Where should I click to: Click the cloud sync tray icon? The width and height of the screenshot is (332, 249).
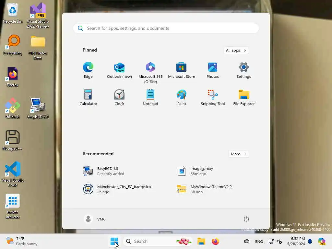(x=247, y=241)
